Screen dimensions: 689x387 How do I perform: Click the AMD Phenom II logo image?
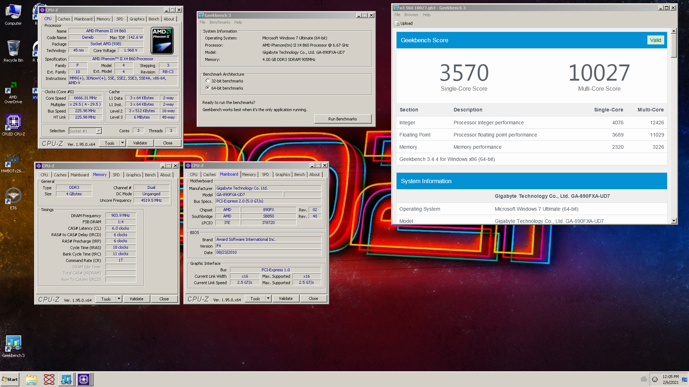click(162, 40)
